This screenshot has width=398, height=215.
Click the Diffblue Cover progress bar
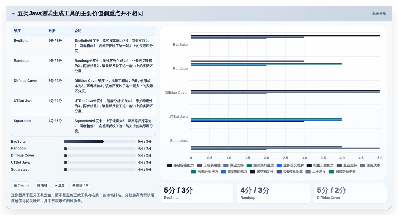point(99,156)
